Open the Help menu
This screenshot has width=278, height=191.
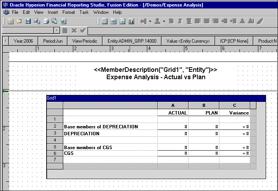click(117, 12)
